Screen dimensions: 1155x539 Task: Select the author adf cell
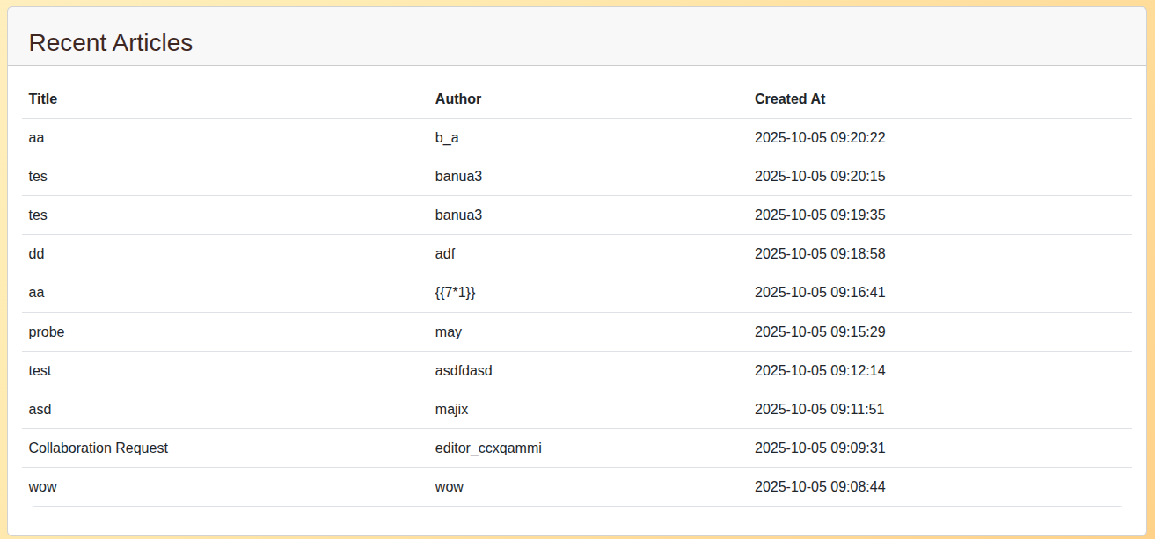445,254
